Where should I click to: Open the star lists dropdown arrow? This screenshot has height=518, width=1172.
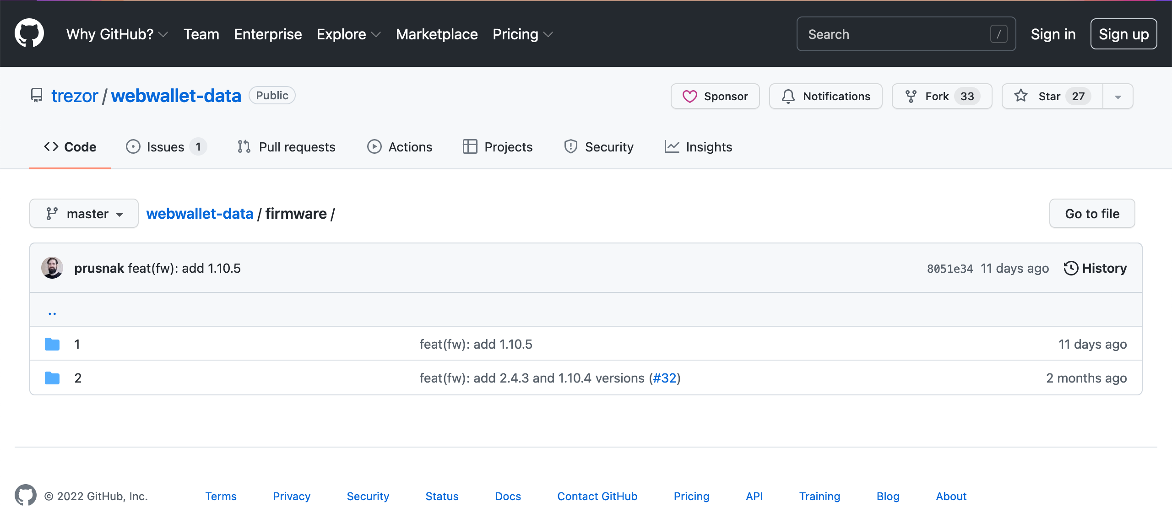[1118, 96]
